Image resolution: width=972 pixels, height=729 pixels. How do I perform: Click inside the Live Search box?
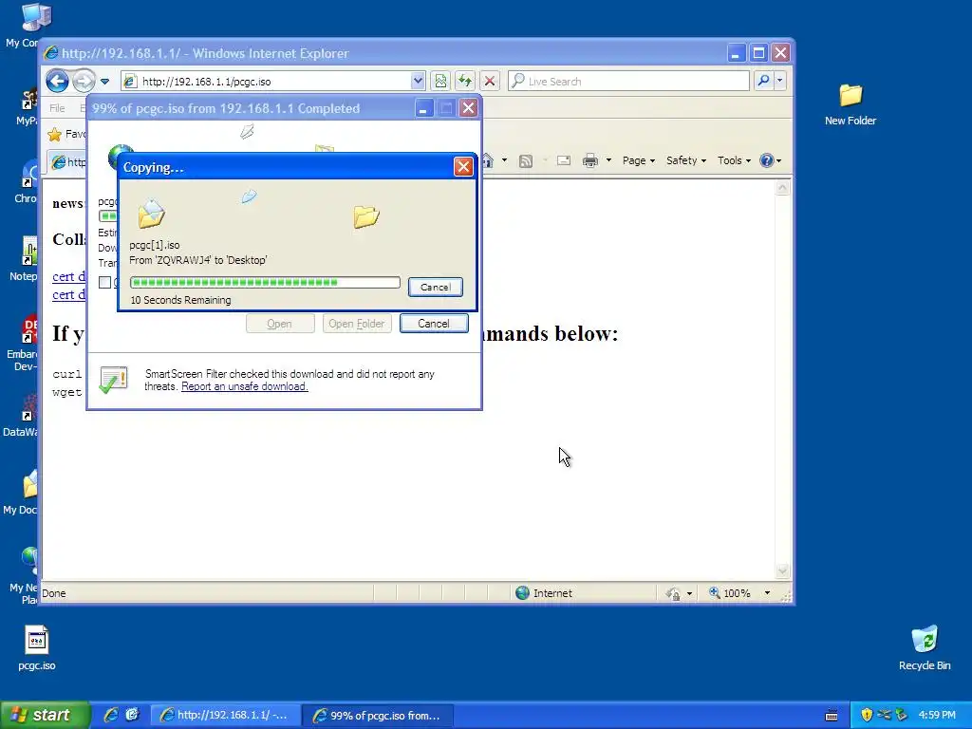click(x=628, y=82)
